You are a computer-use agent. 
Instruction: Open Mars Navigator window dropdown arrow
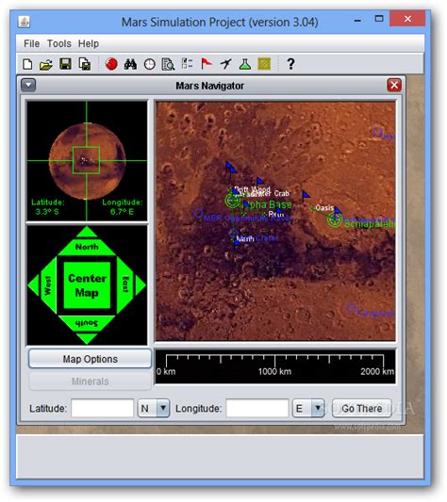point(28,85)
